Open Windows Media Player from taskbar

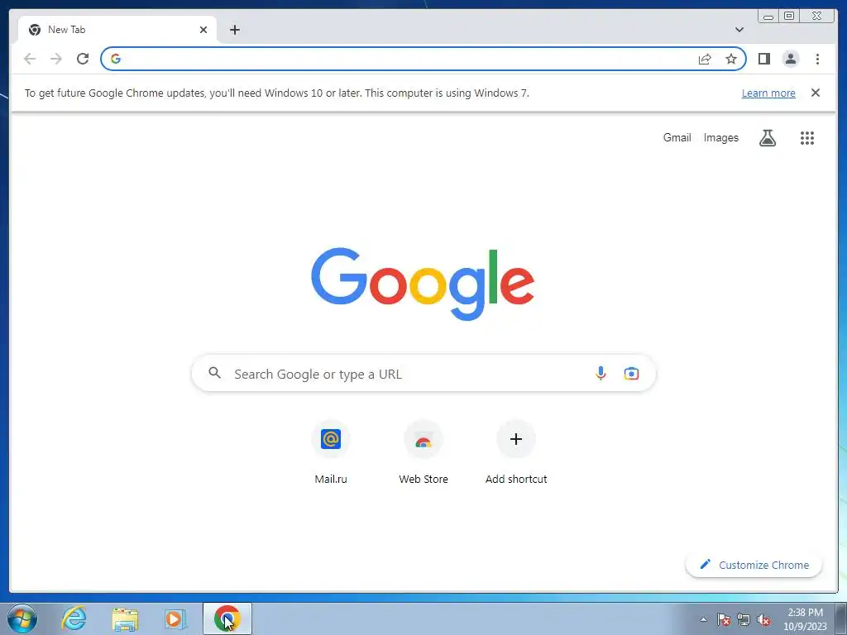[x=175, y=618]
